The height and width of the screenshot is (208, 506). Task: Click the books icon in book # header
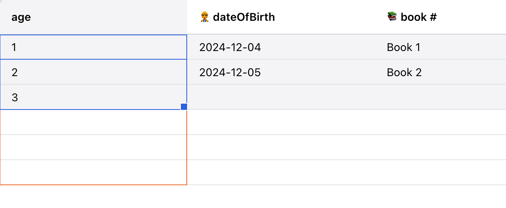(392, 17)
